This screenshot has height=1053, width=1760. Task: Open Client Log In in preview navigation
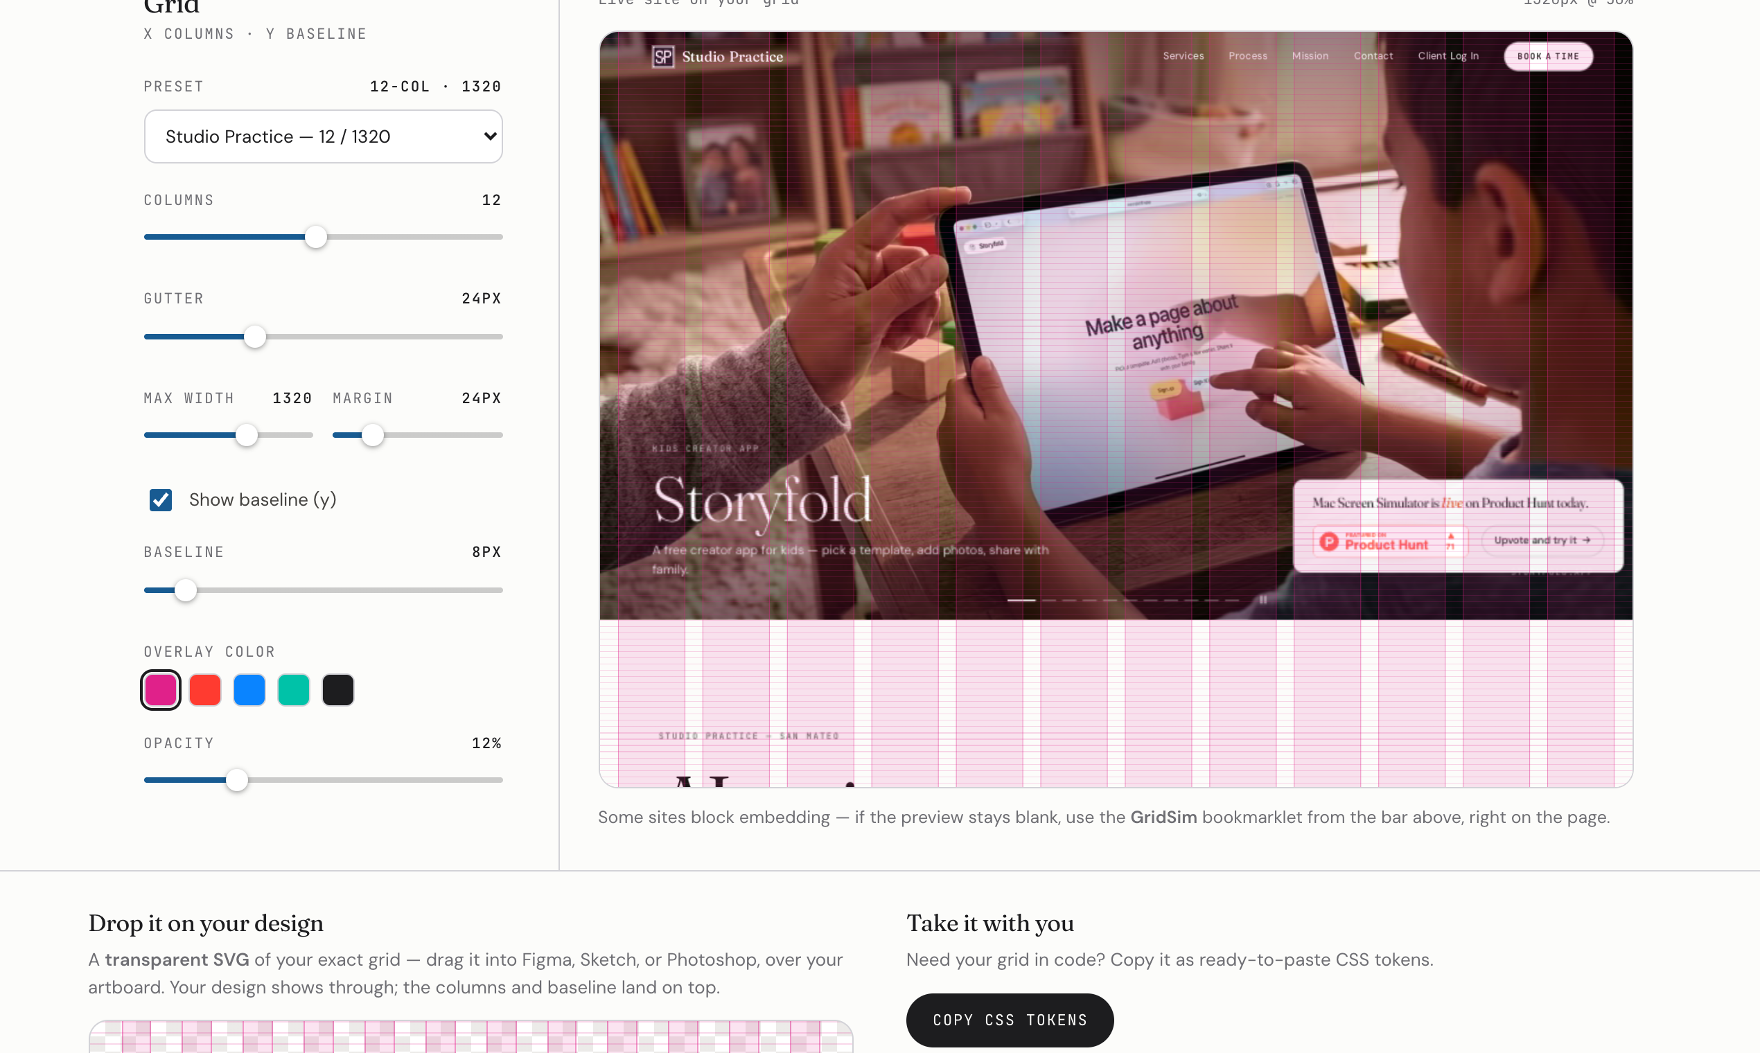click(1448, 56)
